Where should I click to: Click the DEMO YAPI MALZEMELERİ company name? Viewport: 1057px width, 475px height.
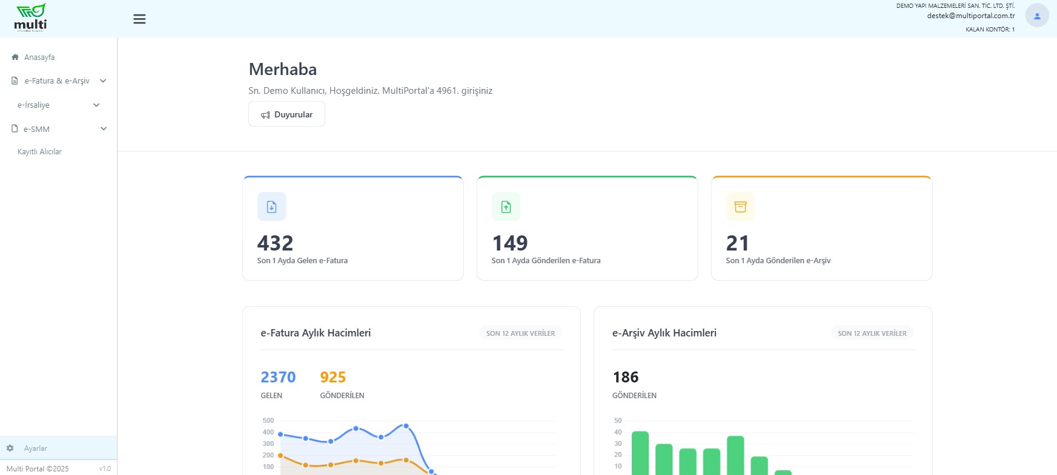pos(955,5)
